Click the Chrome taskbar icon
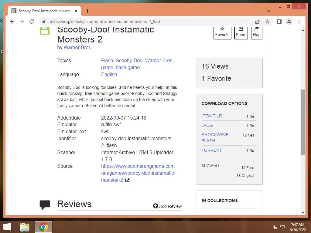This screenshot has height=233, width=311. 43,227
